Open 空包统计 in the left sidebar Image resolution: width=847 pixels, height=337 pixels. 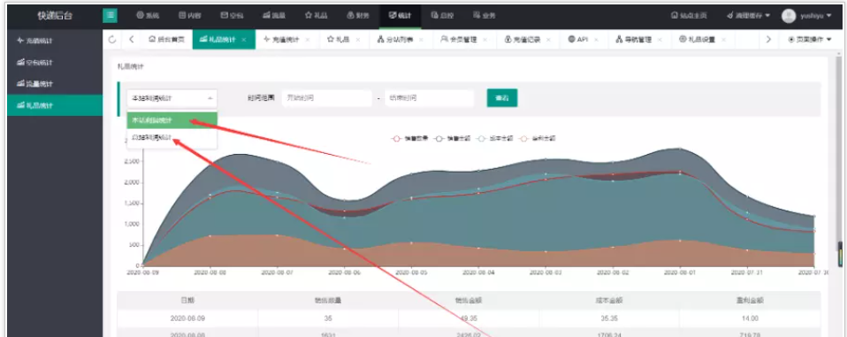(x=55, y=62)
